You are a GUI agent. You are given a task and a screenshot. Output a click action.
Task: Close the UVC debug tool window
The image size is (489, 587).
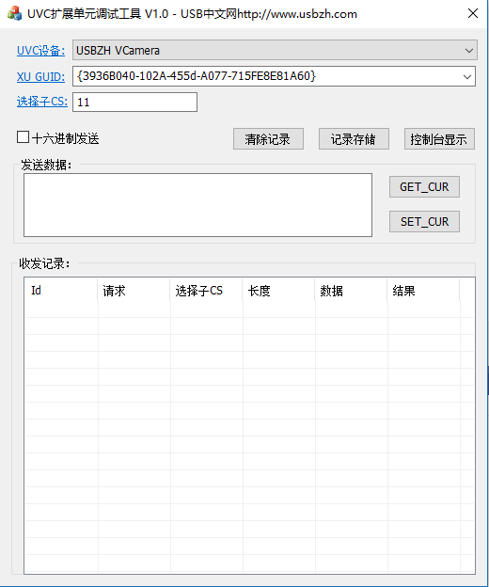472,13
